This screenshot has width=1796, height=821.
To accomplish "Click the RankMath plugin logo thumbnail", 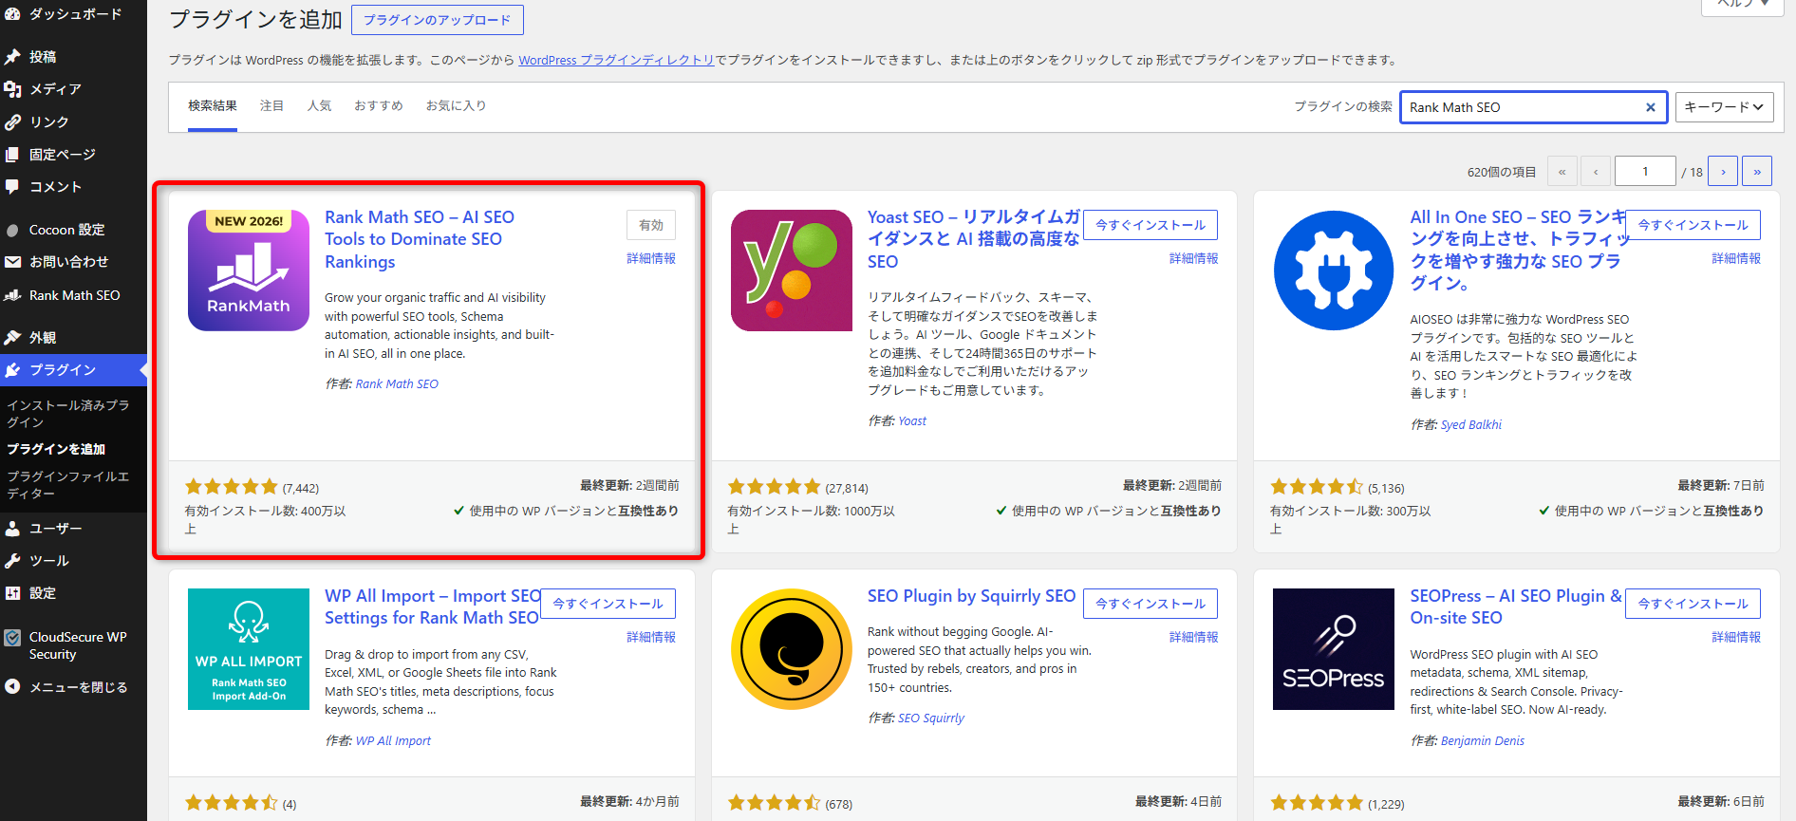I will [249, 271].
